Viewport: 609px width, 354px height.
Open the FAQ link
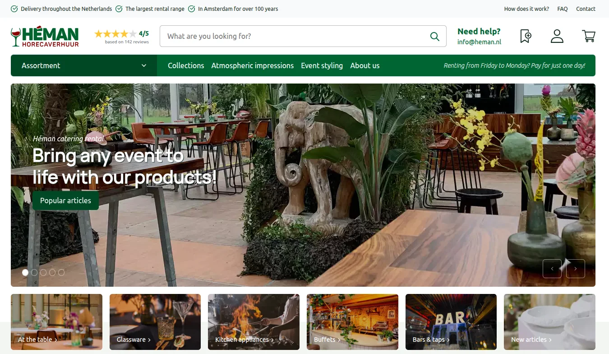tap(563, 9)
